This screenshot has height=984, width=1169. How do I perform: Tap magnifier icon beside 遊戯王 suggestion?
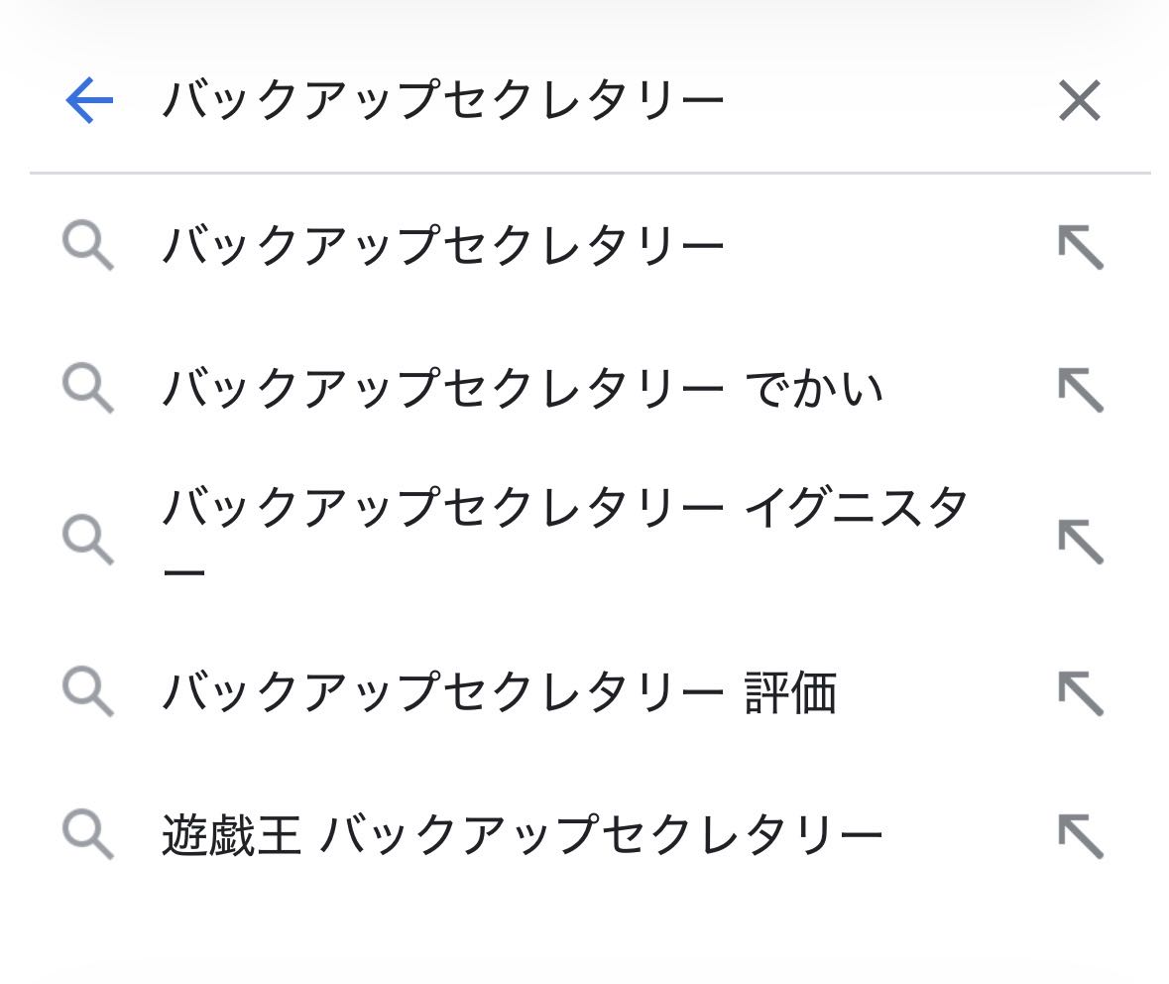coord(88,835)
